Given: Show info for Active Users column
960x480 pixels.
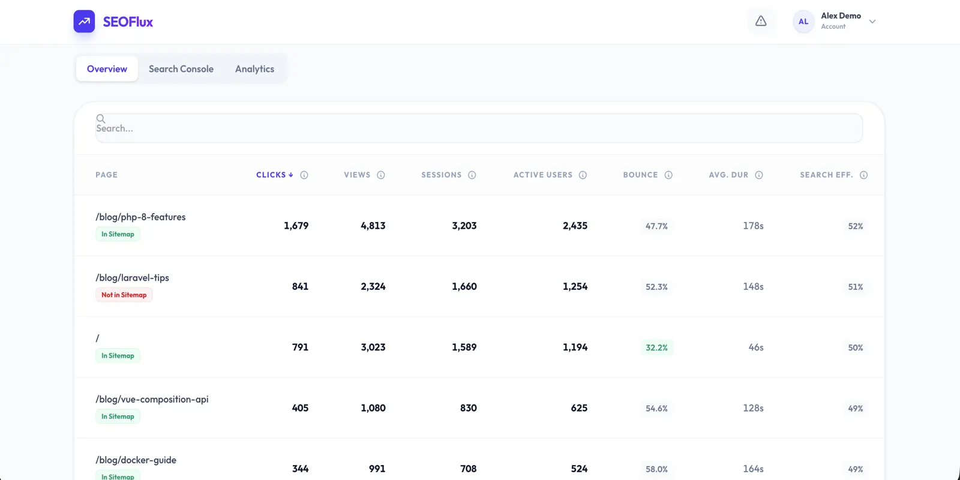Looking at the screenshot, I should (x=583, y=175).
